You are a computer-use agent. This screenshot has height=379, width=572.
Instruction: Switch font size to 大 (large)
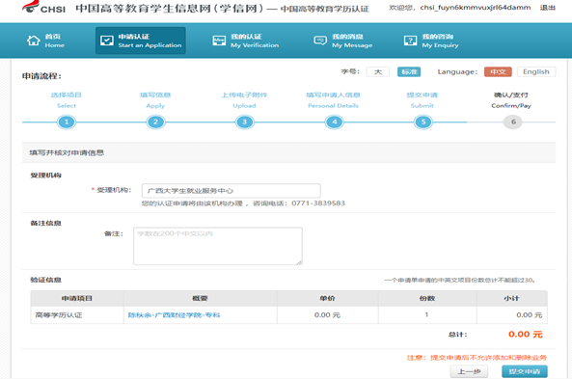click(378, 72)
